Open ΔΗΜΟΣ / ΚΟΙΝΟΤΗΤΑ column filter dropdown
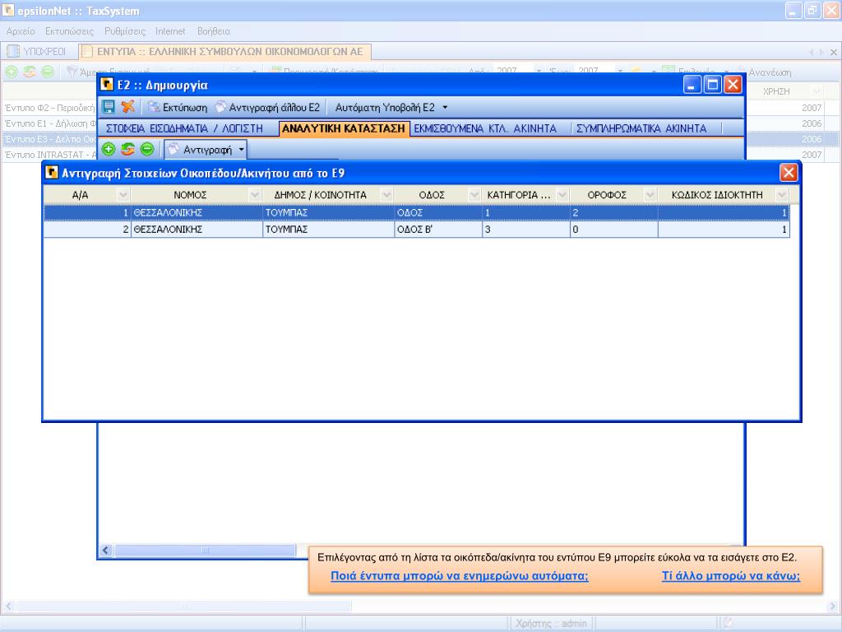842x632 pixels. click(x=386, y=194)
